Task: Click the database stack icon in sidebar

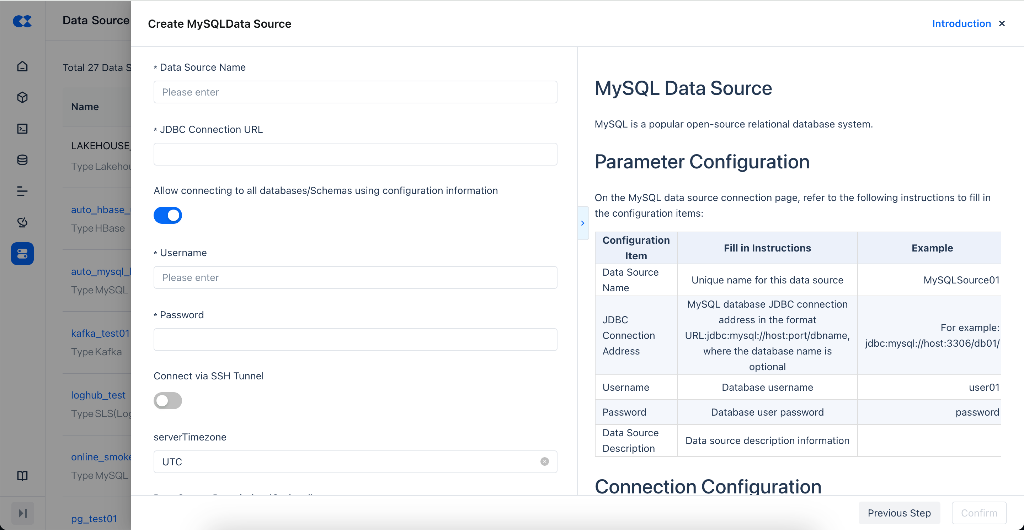Action: tap(22, 160)
